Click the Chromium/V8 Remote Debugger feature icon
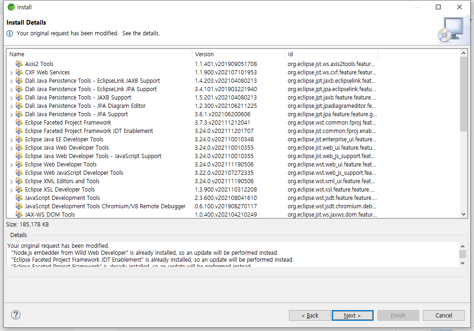This screenshot has width=474, height=331. (x=19, y=206)
